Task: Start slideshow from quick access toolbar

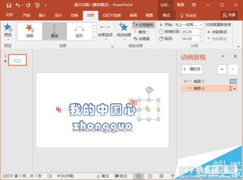Action: (x=37, y=5)
